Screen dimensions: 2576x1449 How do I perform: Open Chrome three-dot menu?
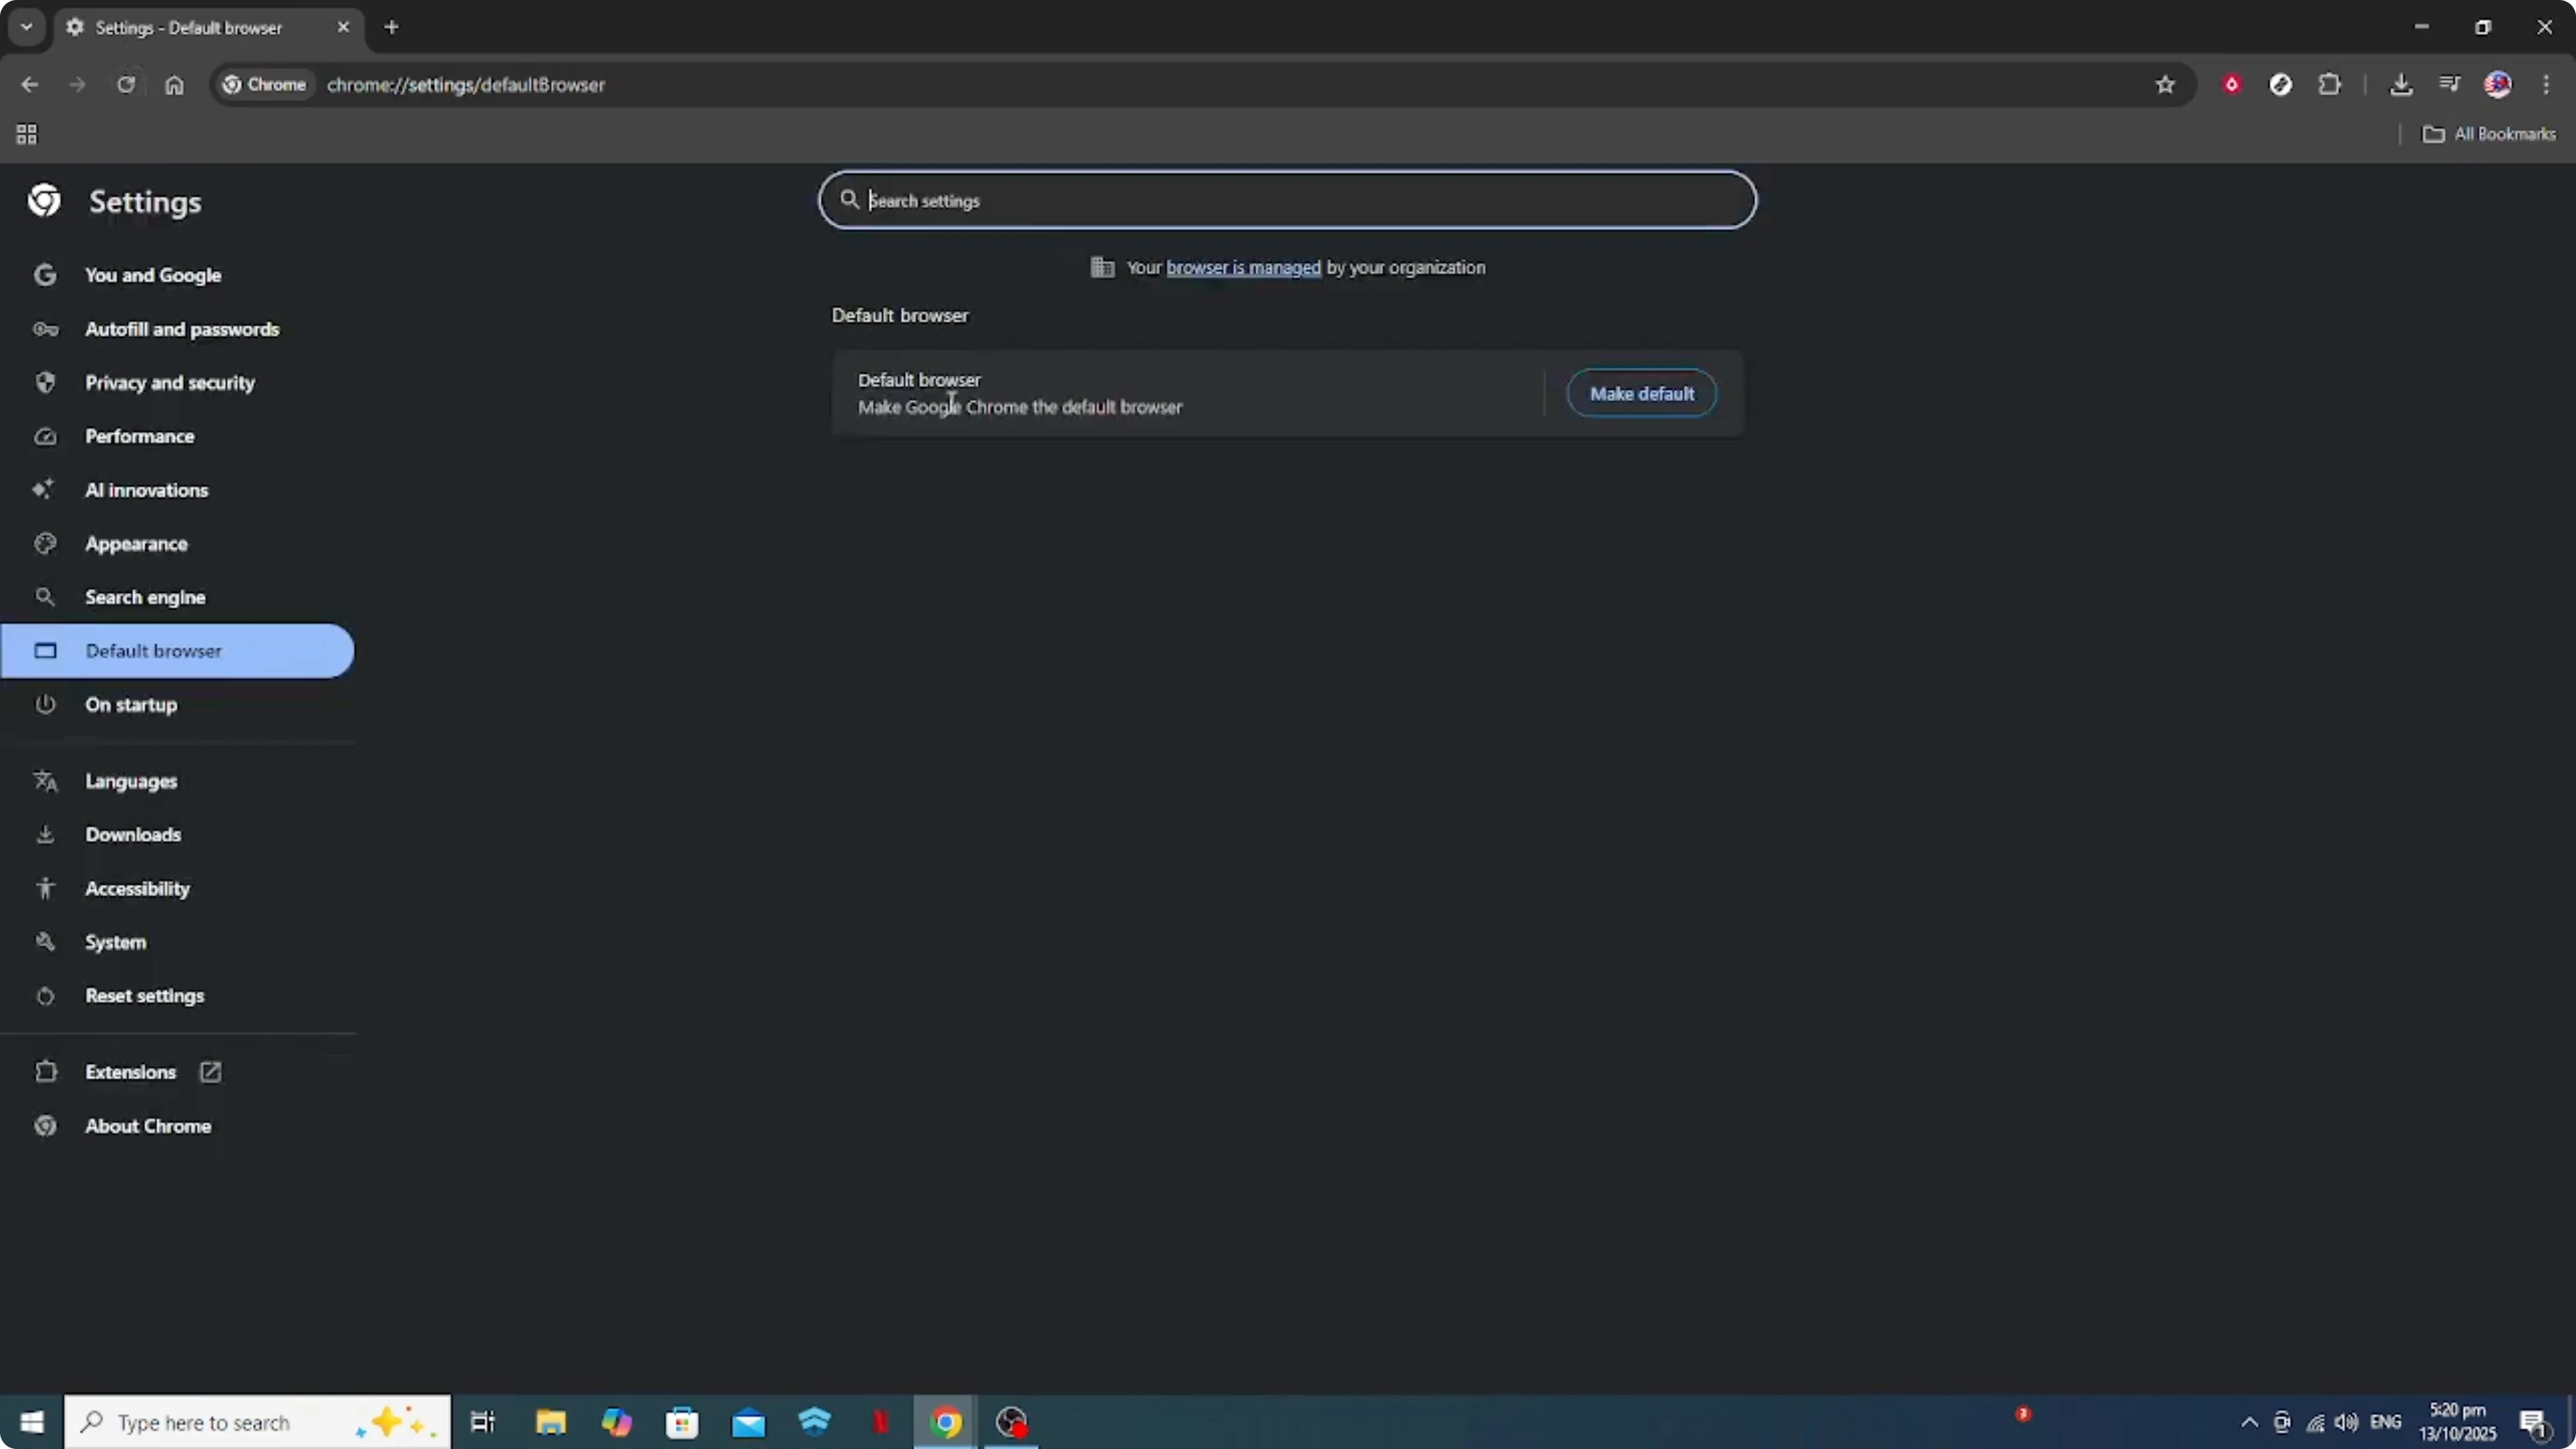click(2546, 85)
